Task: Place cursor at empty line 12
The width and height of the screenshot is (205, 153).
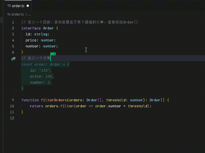Action: tap(54, 118)
